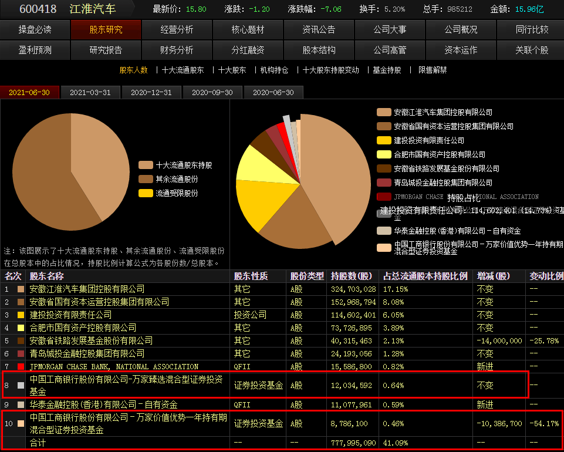Open 基金持股 section
Image resolution: width=564 pixels, height=452 pixels.
(x=387, y=70)
